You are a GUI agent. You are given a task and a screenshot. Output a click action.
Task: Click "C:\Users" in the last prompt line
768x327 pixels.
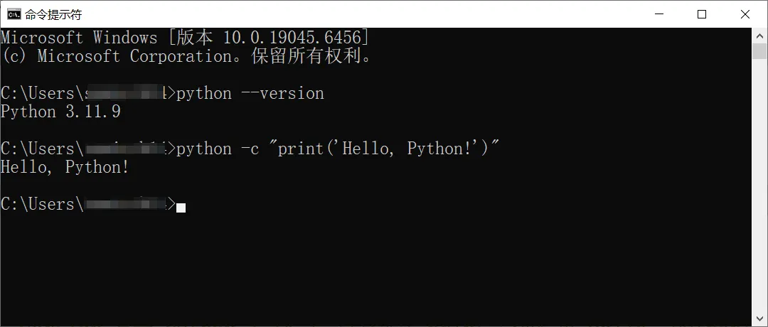coord(37,204)
